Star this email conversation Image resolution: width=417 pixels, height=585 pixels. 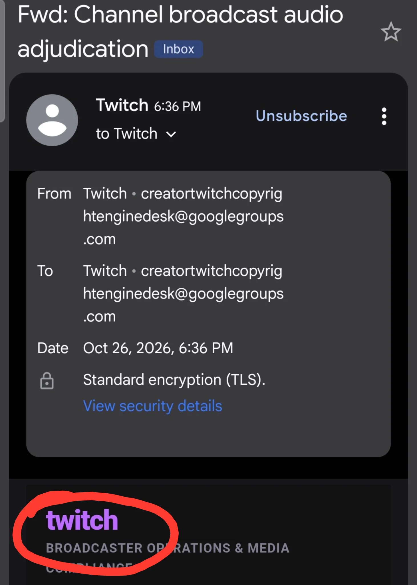click(x=391, y=32)
